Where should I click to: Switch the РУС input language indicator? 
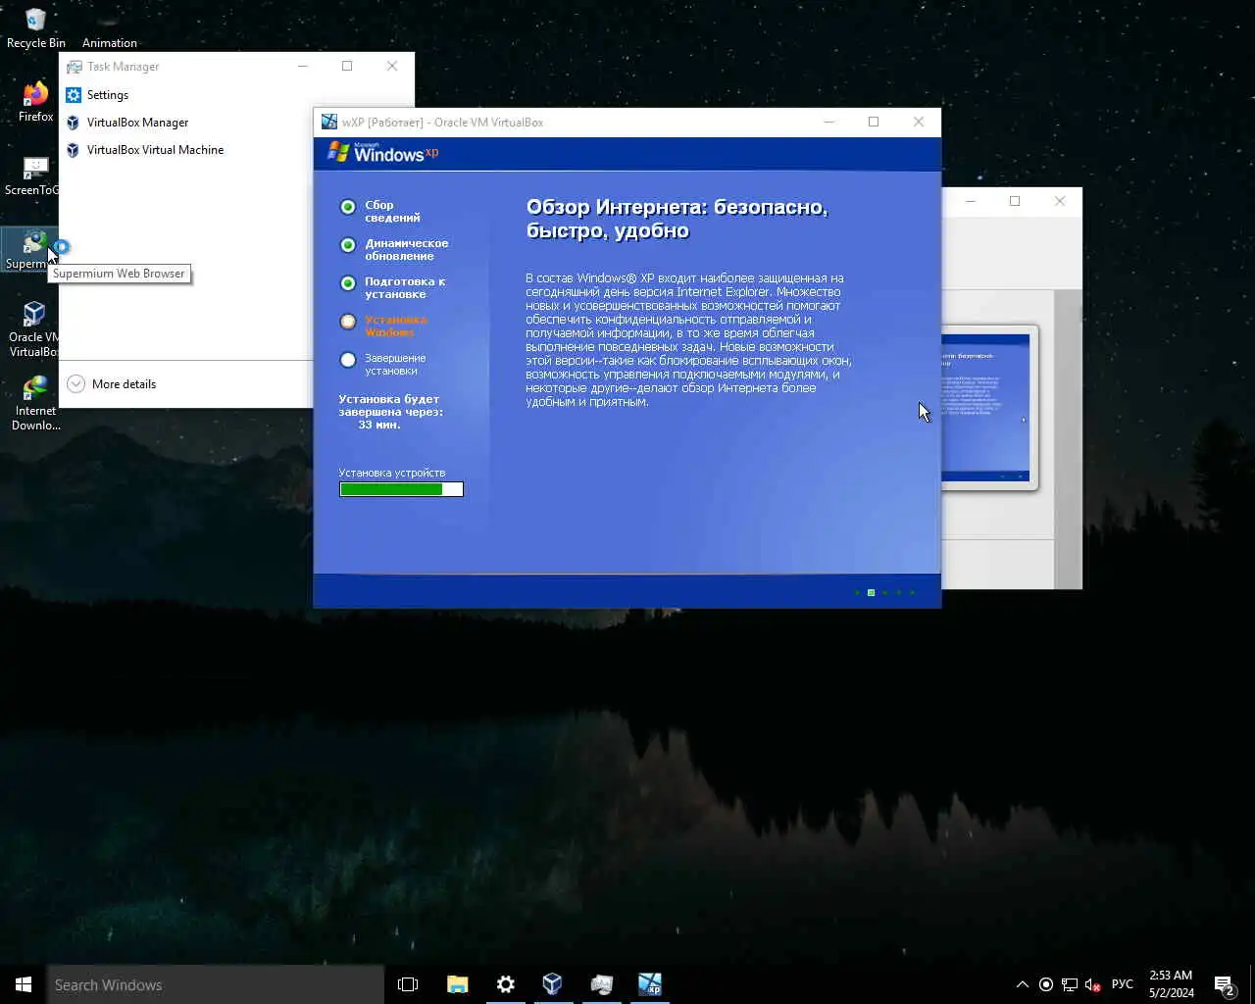pyautogui.click(x=1123, y=984)
